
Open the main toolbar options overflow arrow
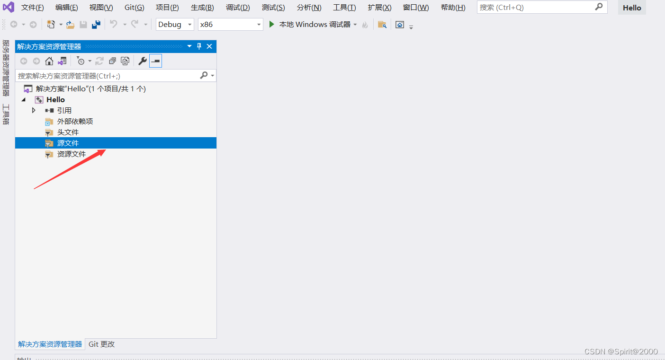pos(411,26)
